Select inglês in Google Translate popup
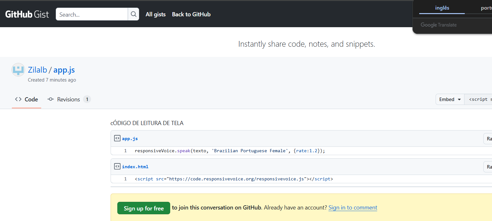 click(442, 8)
